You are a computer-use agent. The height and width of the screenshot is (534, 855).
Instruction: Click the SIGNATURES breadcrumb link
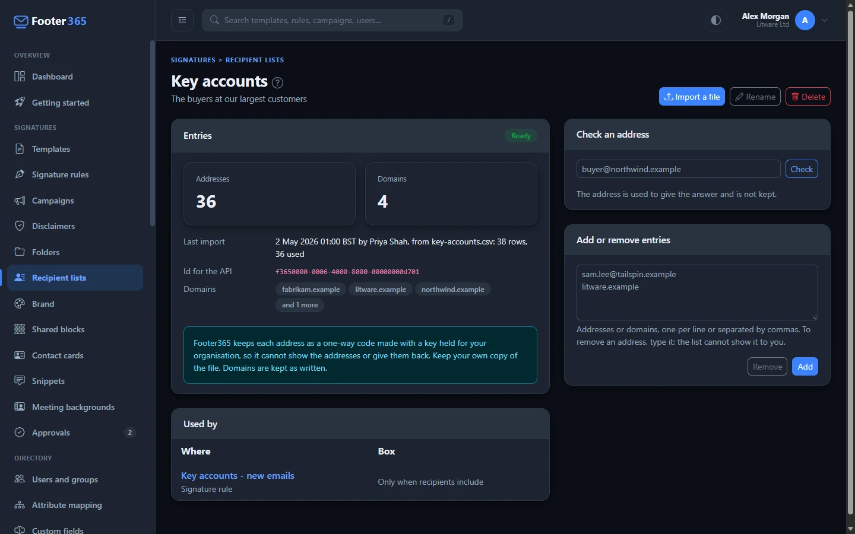(x=193, y=60)
